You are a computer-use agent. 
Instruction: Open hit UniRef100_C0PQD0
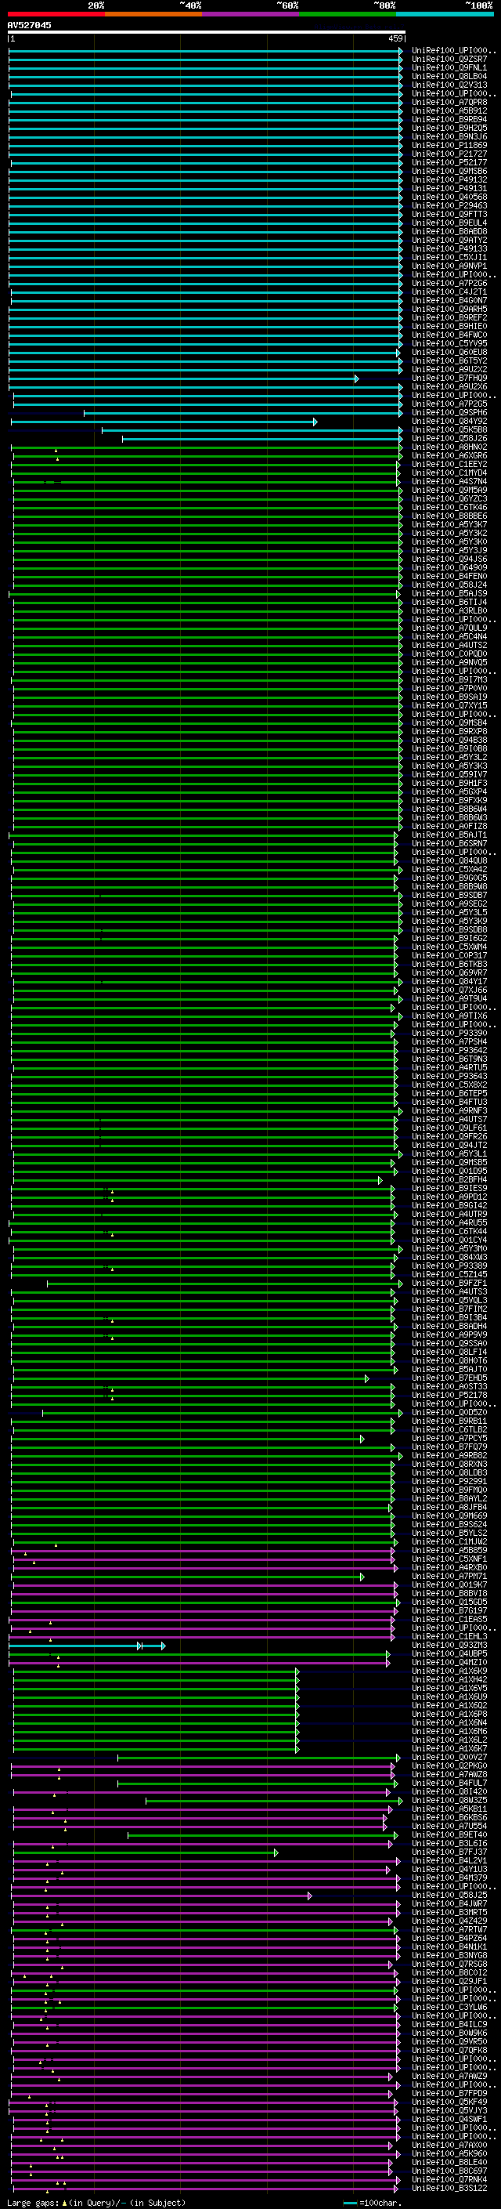449,654
